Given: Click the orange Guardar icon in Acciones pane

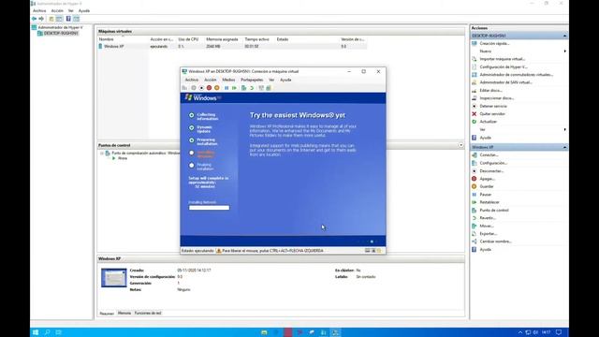Looking at the screenshot, I should click(475, 186).
